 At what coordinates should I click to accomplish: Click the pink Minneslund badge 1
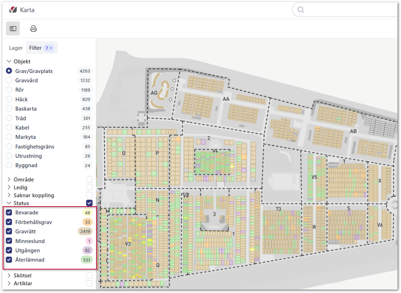(x=89, y=241)
